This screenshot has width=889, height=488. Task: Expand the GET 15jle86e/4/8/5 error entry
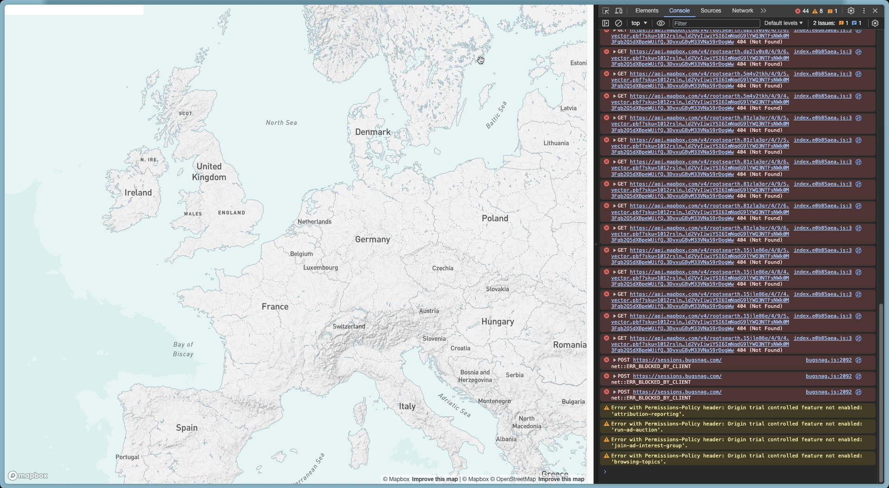click(614, 250)
